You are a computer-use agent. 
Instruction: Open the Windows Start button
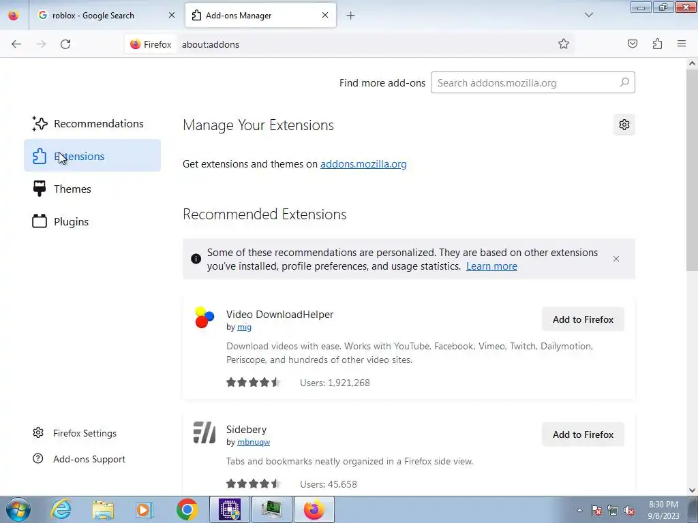pyautogui.click(x=18, y=509)
